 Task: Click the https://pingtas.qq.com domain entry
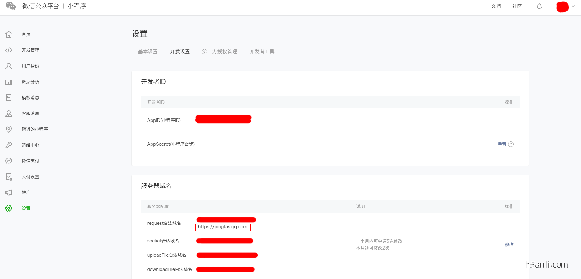click(x=223, y=227)
